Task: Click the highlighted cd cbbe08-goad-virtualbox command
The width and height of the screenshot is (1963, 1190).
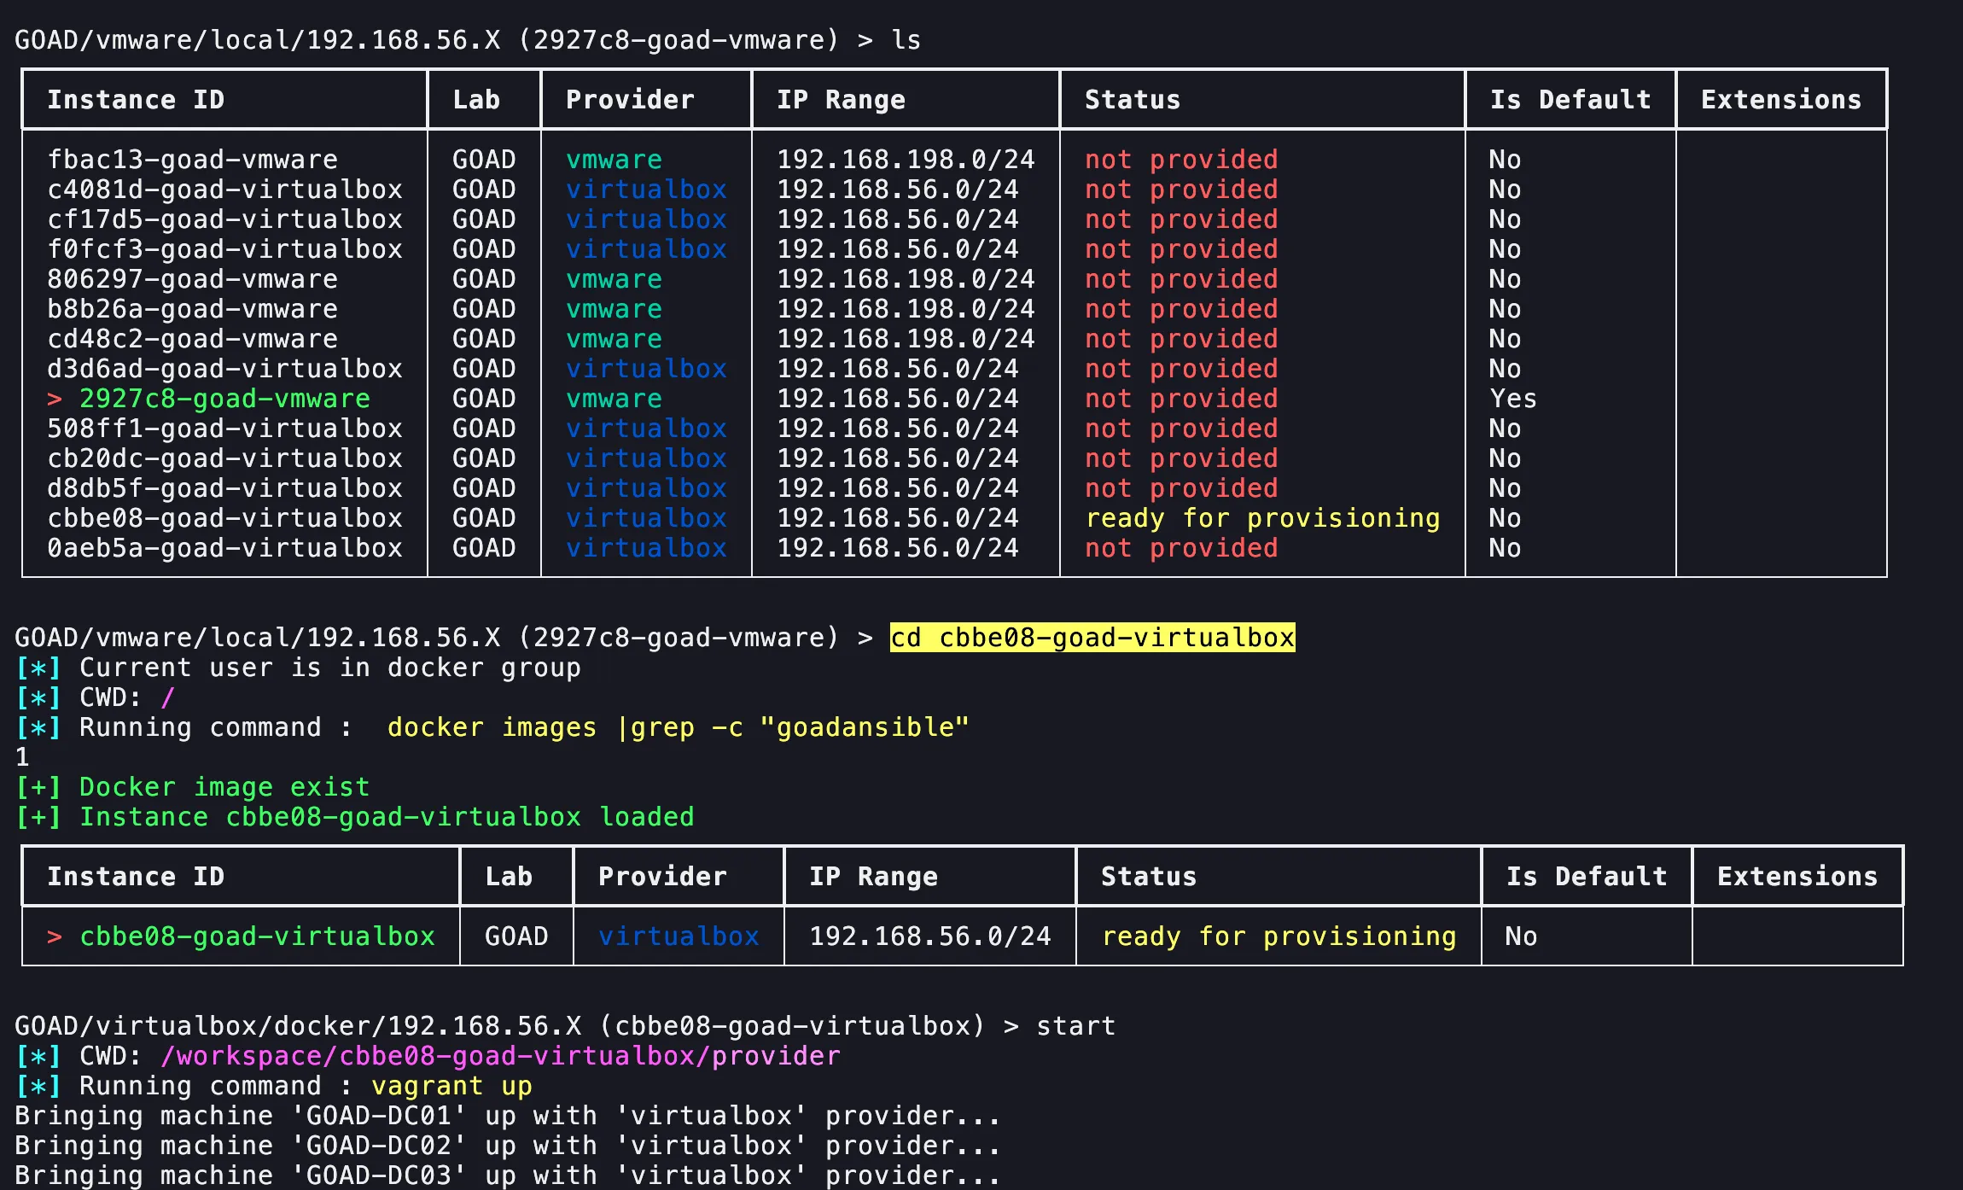Action: coord(1092,637)
